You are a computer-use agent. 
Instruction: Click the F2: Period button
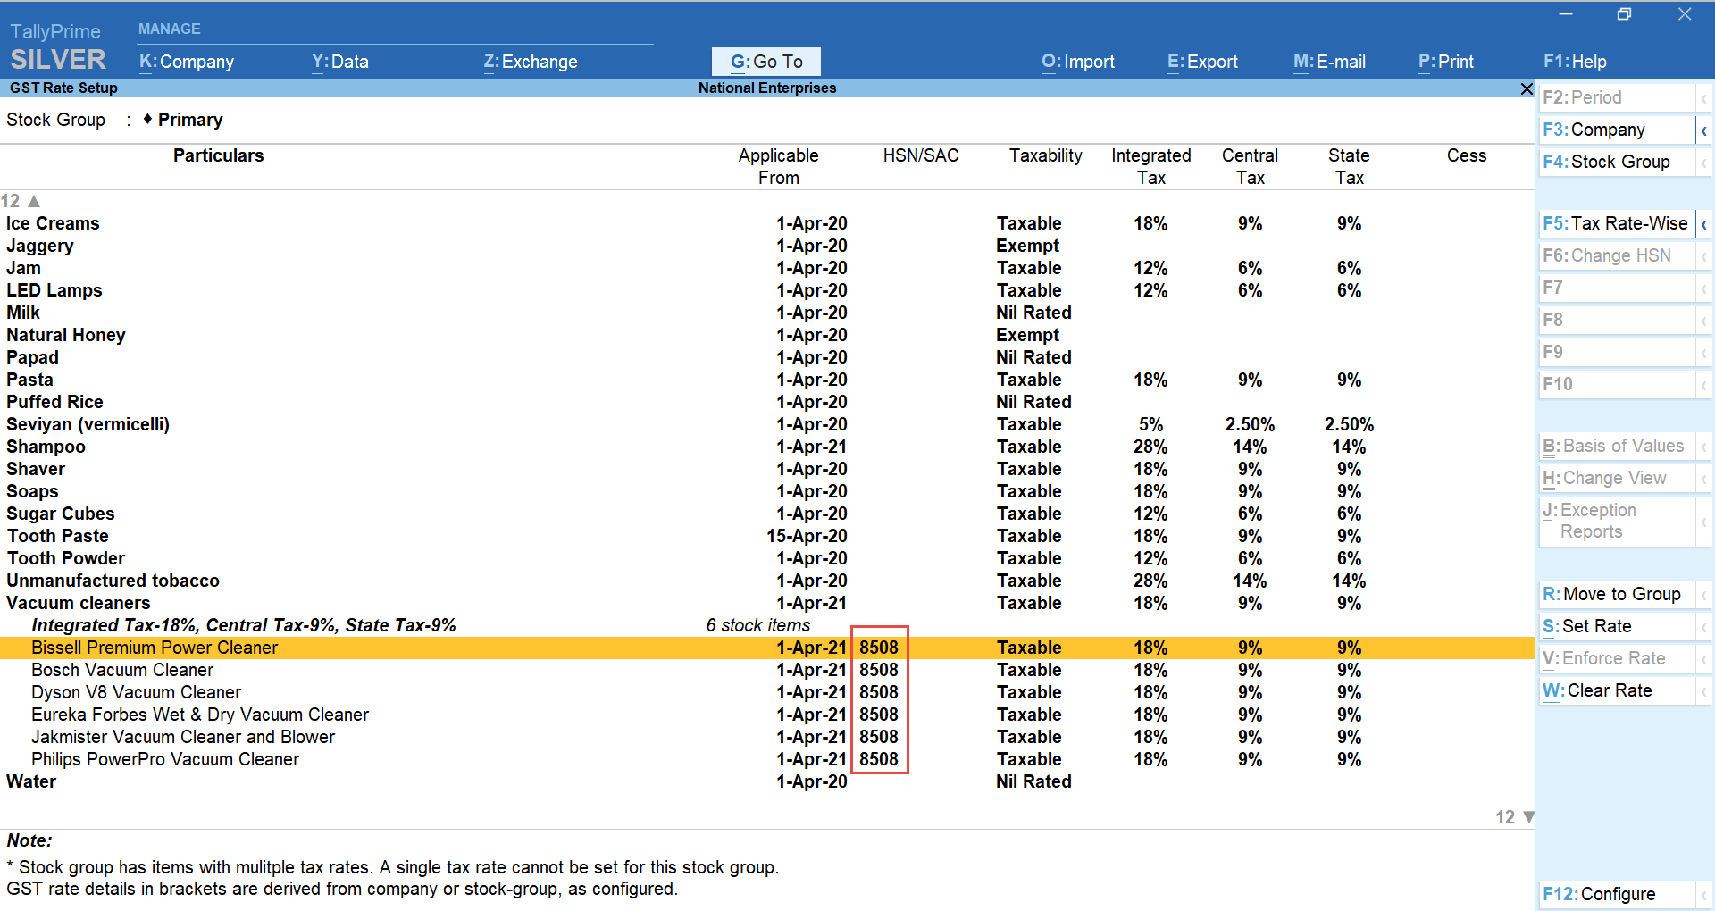[1617, 97]
